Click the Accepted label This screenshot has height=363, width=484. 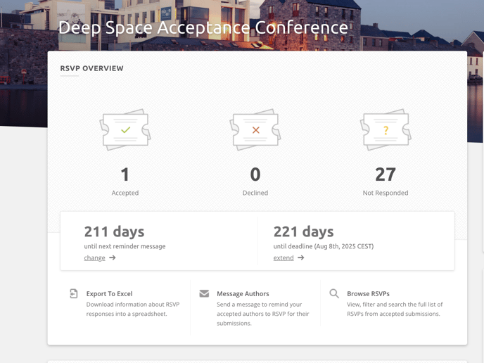pyautogui.click(x=125, y=193)
